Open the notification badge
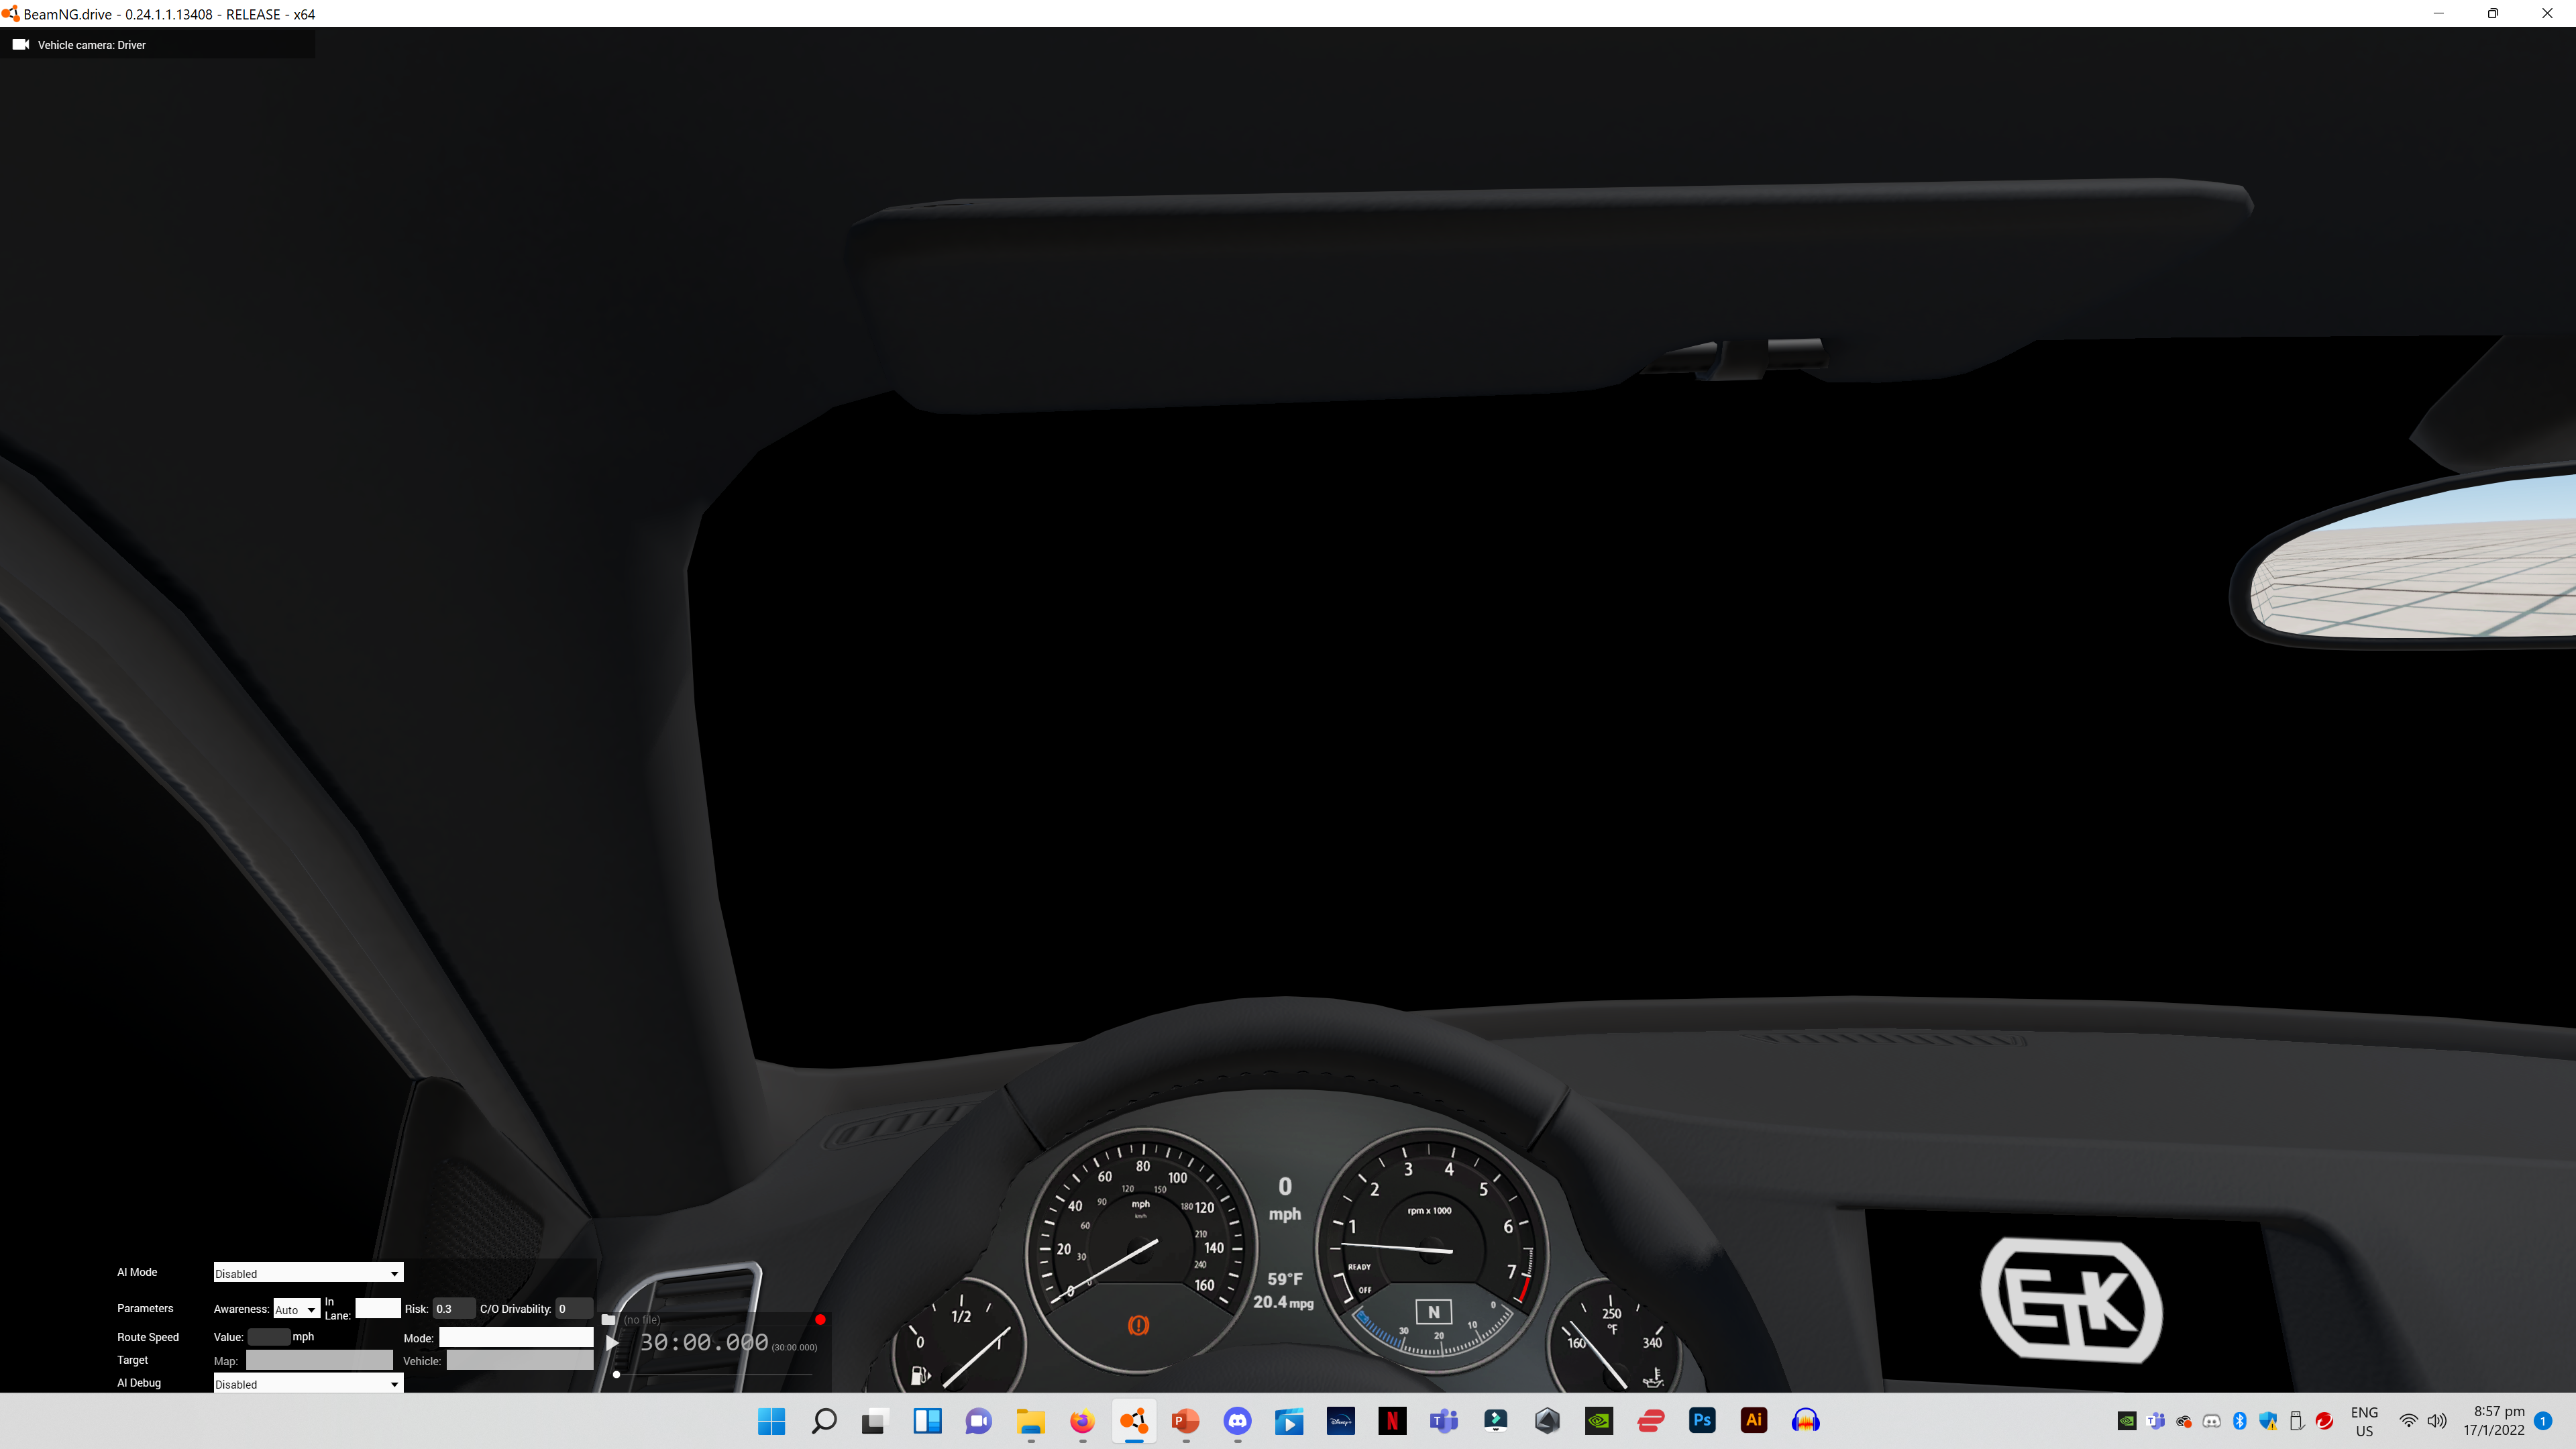Viewport: 2576px width, 1449px height. tap(2543, 1421)
